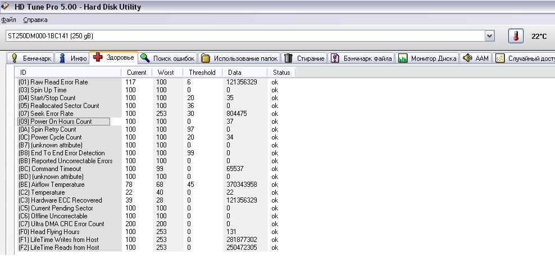Click the dotted icon on Случайный доступ tab
555x256 pixels.
500,58
